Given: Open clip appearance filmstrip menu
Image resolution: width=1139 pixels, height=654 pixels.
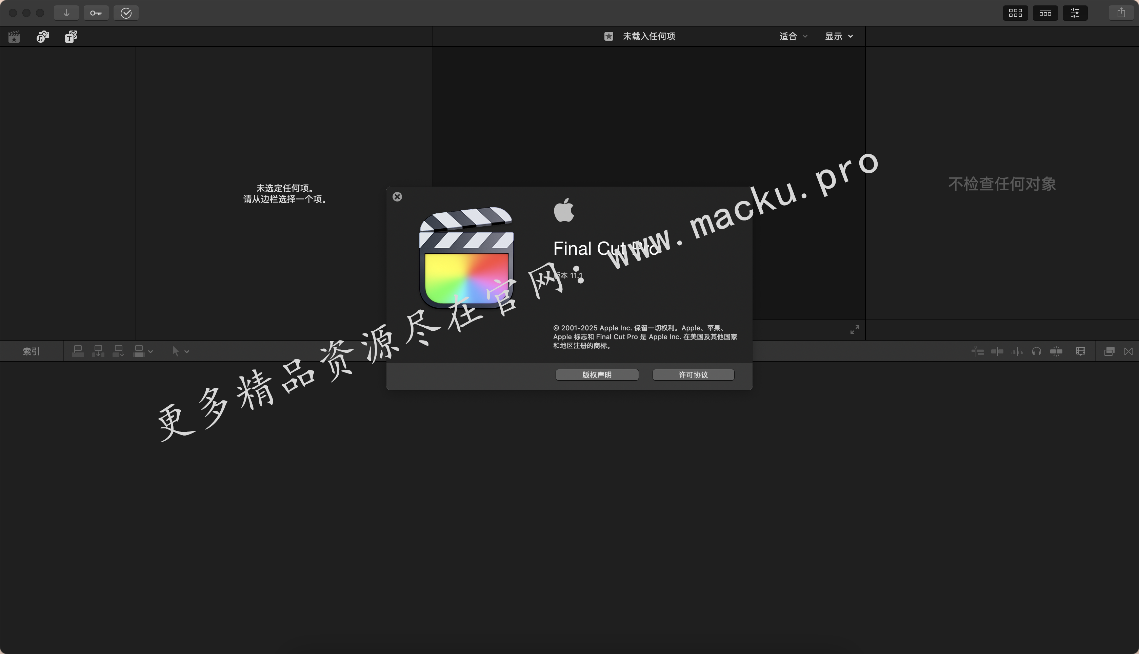Looking at the screenshot, I should [x=1081, y=351].
